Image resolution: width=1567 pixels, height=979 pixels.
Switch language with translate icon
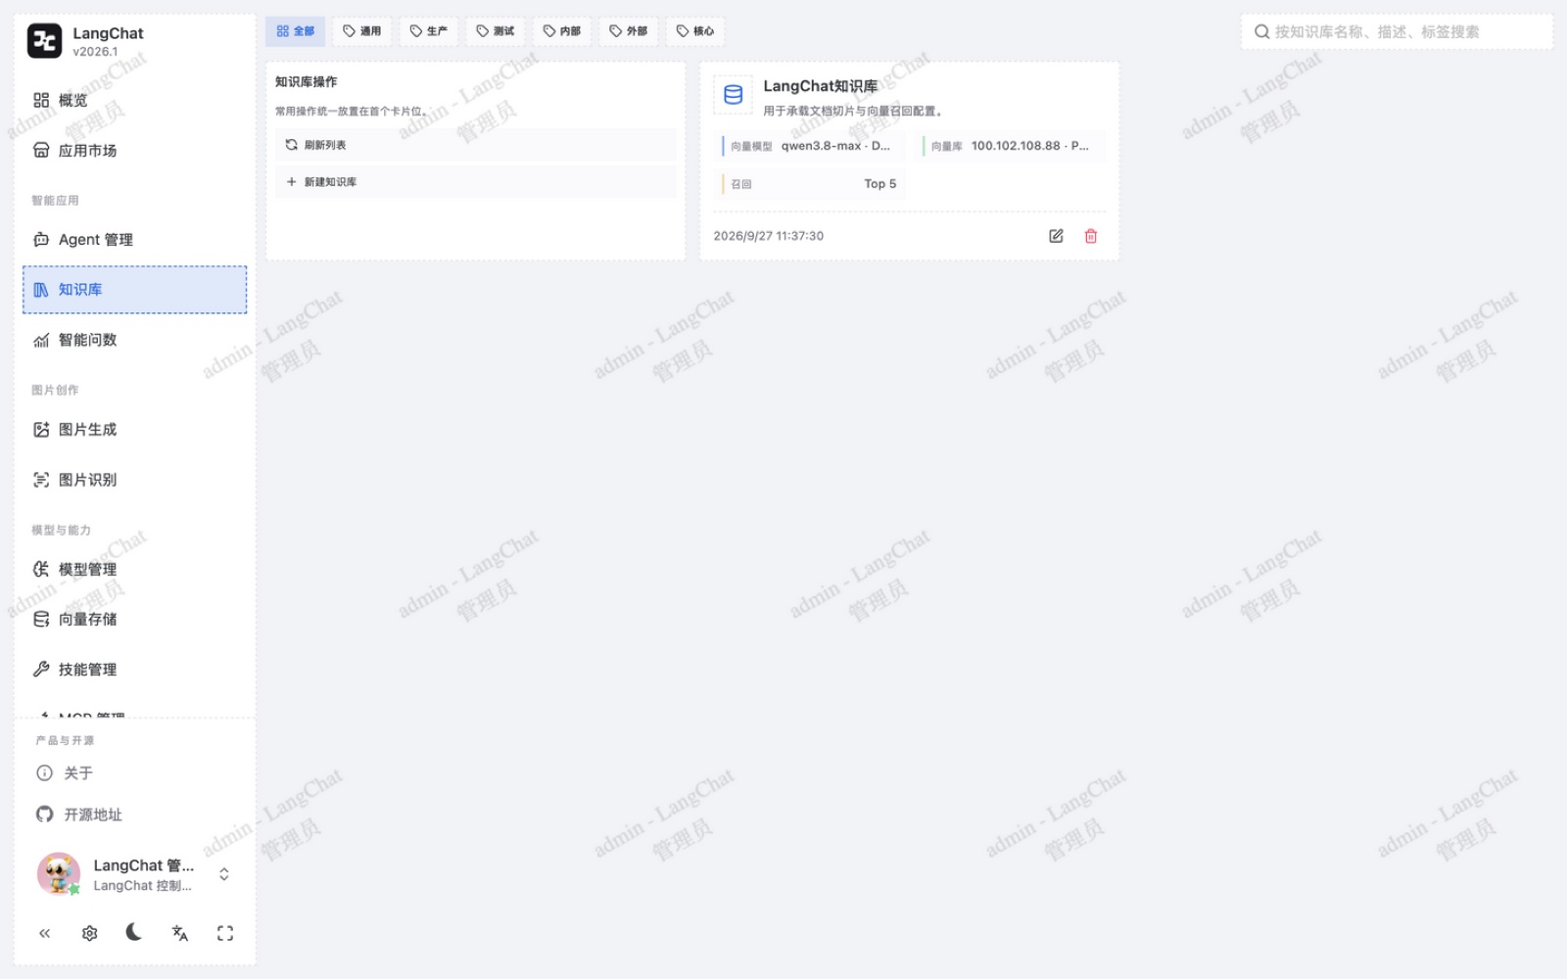180,933
